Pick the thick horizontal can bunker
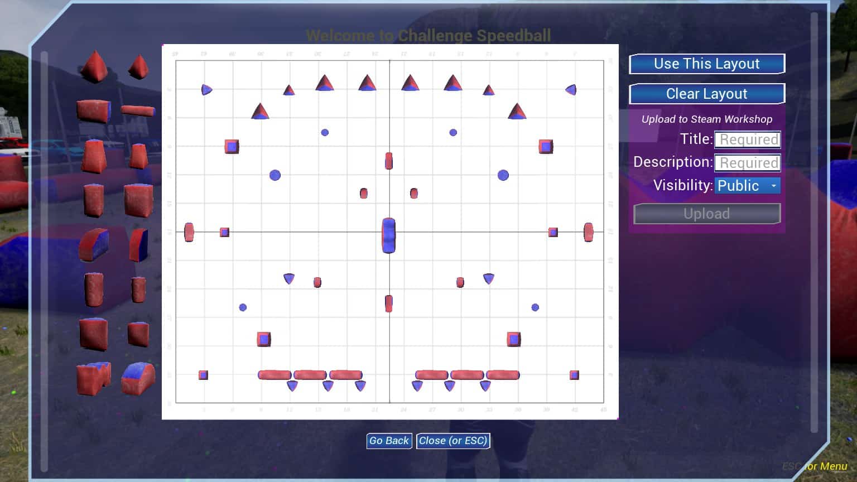 pyautogui.click(x=93, y=111)
